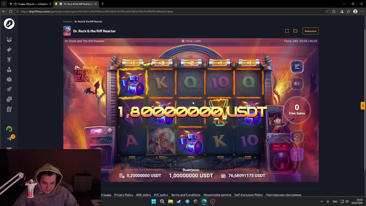This screenshot has height=206, width=366.
Task: Open the Windows Start menu
Action: pos(154,201)
